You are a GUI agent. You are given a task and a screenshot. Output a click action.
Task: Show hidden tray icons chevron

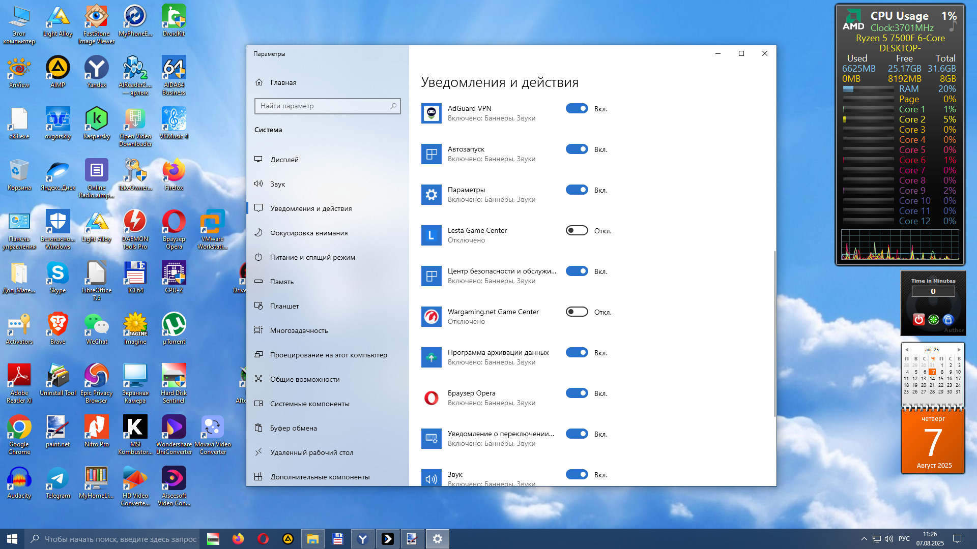pyautogui.click(x=864, y=539)
